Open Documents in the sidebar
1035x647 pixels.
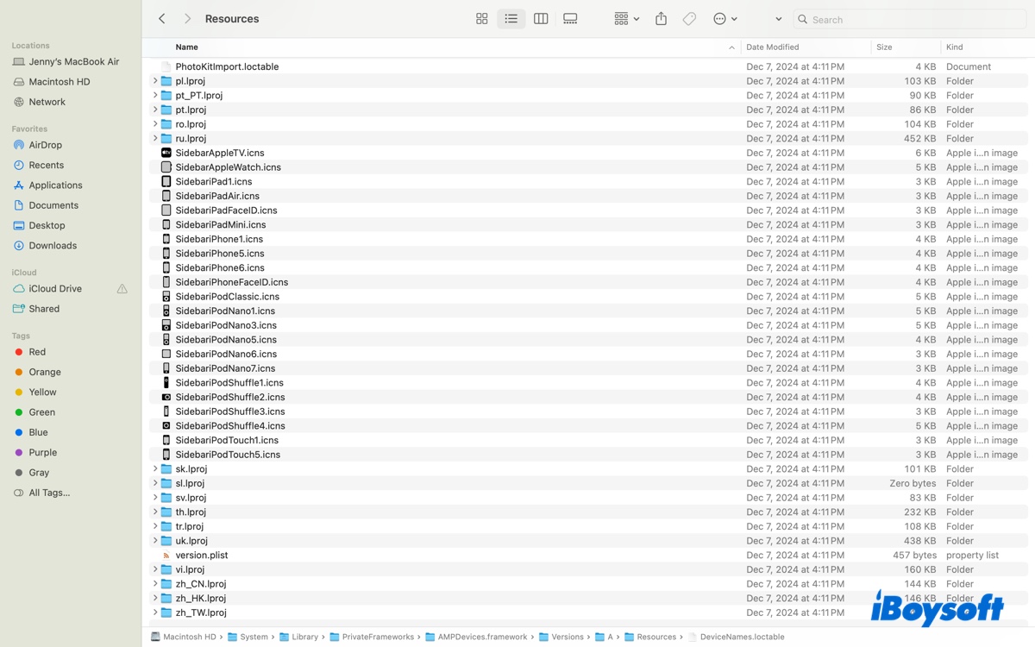(53, 205)
